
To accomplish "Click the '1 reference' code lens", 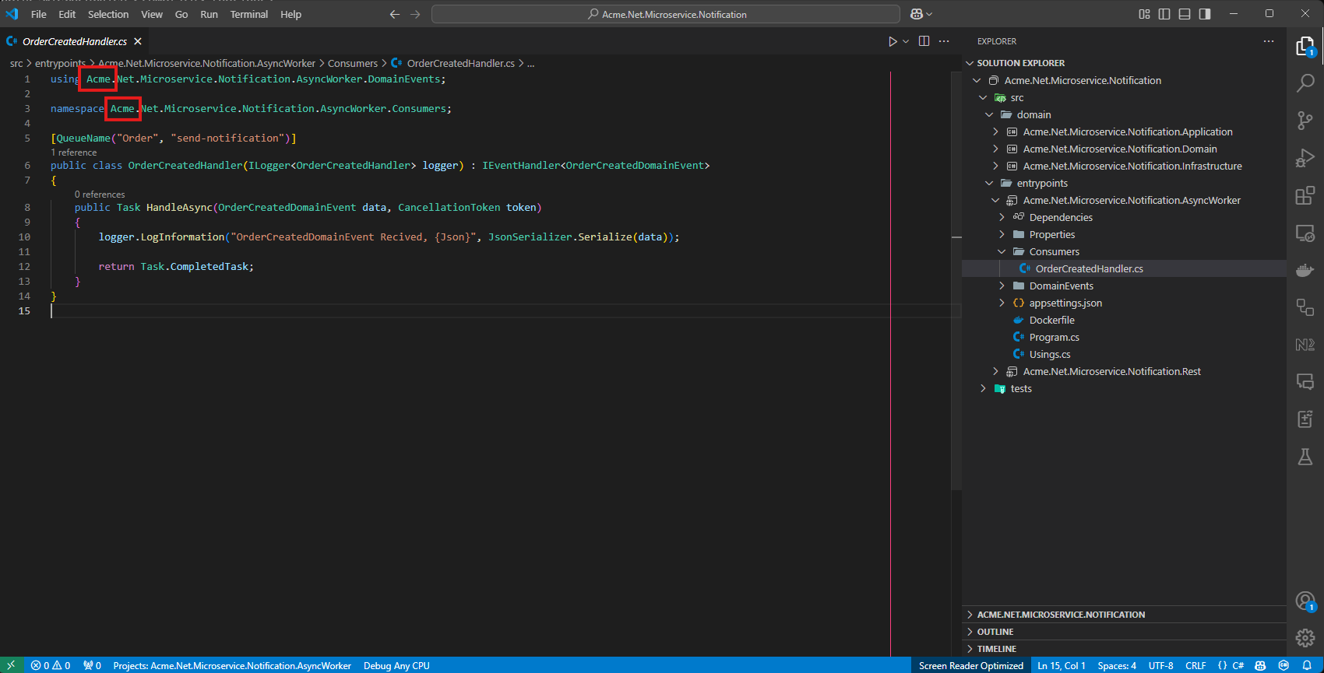I will pos(74,152).
